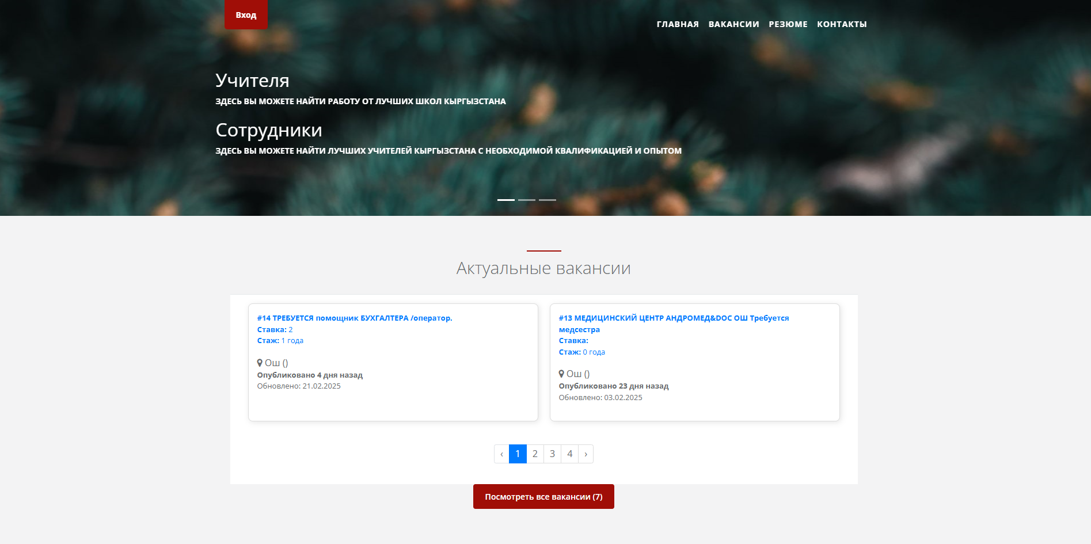Click Опубликовано 23 дня назад text
The height and width of the screenshot is (544, 1091).
tap(614, 386)
